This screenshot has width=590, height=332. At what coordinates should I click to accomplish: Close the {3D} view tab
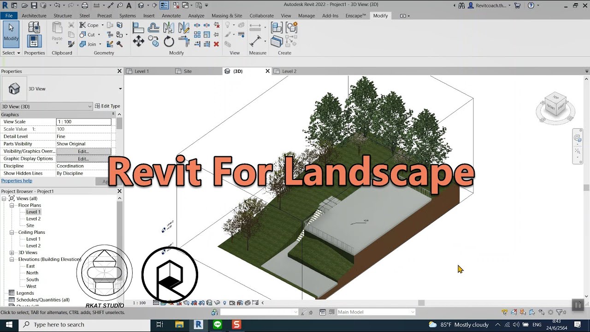(x=267, y=71)
